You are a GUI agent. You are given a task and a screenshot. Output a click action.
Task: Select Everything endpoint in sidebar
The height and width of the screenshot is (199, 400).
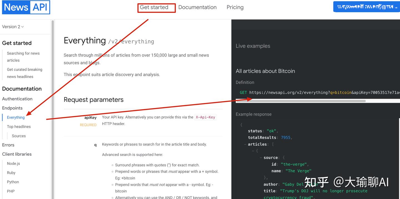(x=16, y=117)
